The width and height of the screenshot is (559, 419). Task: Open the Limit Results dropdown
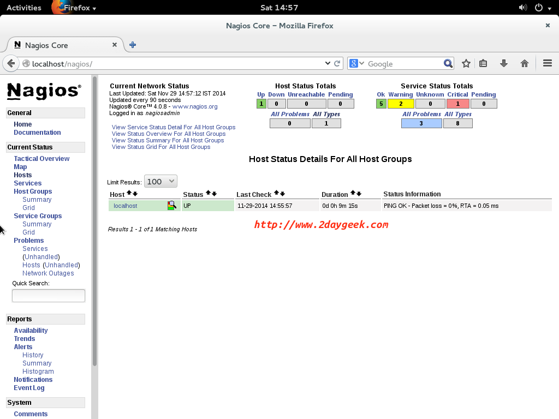click(160, 181)
